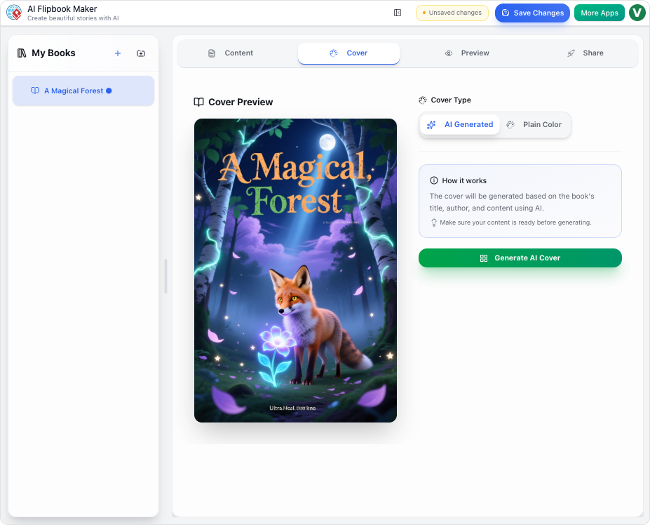
Task: Click the Save Changes button
Action: (531, 13)
